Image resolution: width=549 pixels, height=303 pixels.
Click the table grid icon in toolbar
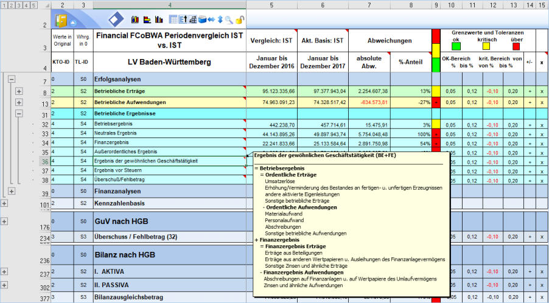click(173, 19)
